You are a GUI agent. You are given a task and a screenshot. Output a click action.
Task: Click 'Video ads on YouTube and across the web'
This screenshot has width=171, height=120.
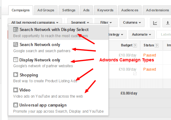(48, 96)
